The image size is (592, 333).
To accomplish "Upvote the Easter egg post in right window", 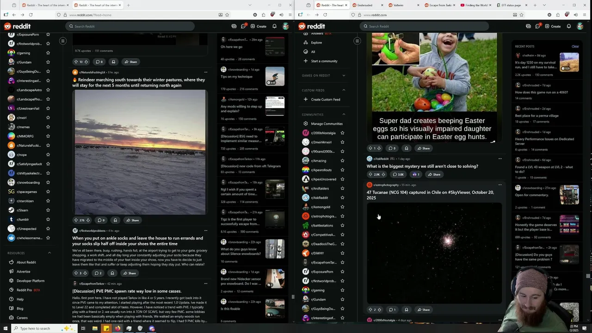I will click(x=370, y=148).
